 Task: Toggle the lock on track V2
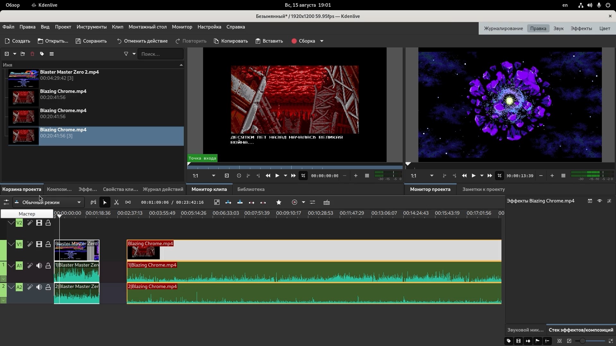click(48, 223)
